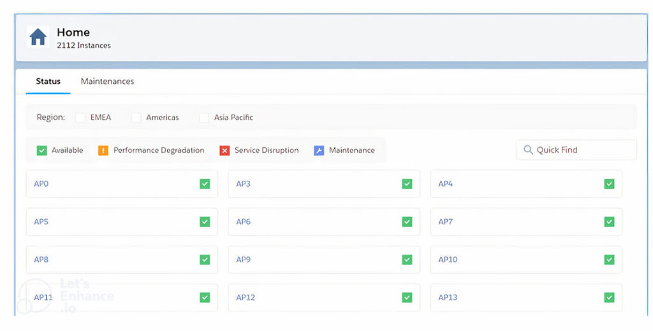653x331 pixels.
Task: Click the 'Region:' filter label
Action: (x=51, y=117)
